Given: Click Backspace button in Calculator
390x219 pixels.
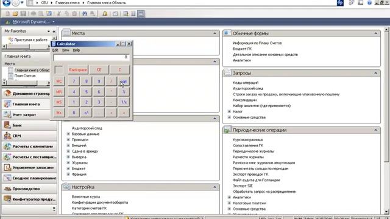Looking at the screenshot, I should [x=78, y=70].
